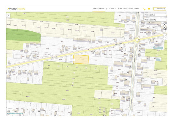Zoom out the map with minus button

tap(165, 28)
